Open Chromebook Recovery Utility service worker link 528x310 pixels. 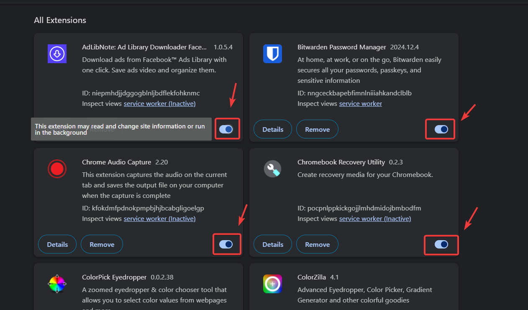coord(375,218)
